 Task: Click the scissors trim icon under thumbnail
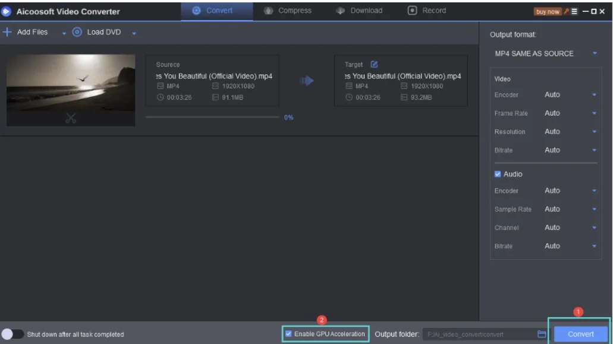71,117
